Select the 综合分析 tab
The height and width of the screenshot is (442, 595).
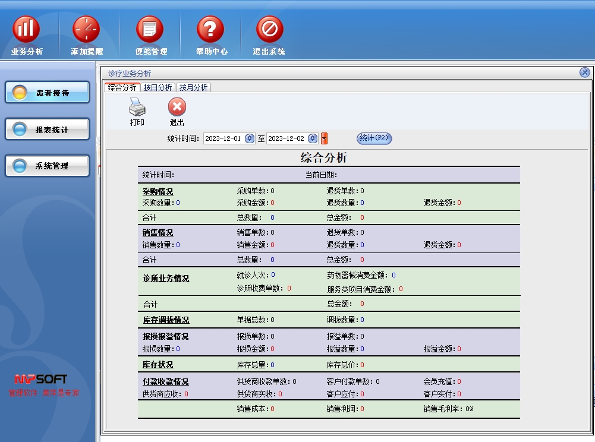[x=122, y=87]
